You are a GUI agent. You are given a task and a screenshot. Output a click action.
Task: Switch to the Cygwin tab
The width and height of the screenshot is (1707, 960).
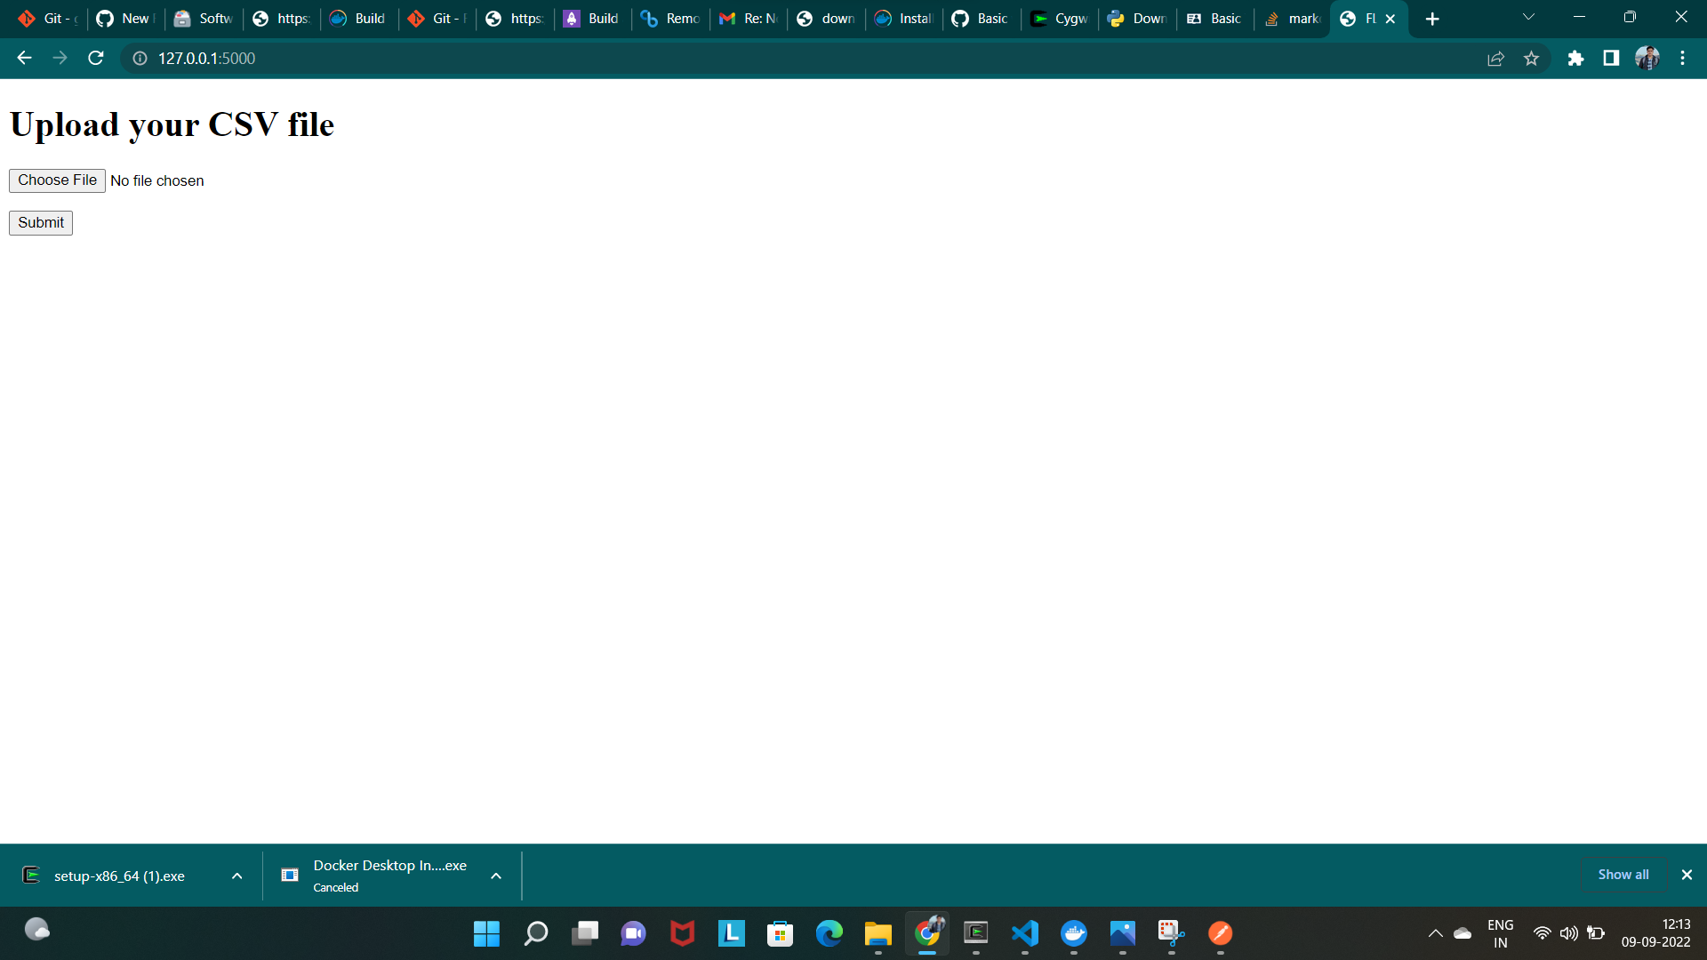tap(1061, 19)
